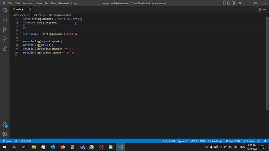Screen dimensions: 269x151
Task: Open the Help menu
Action: tap(74, 3)
